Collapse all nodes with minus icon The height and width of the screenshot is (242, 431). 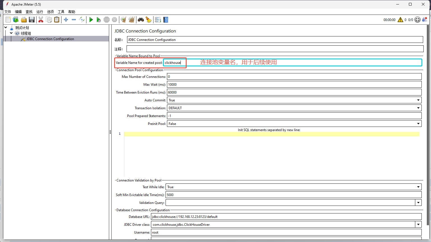point(74,20)
